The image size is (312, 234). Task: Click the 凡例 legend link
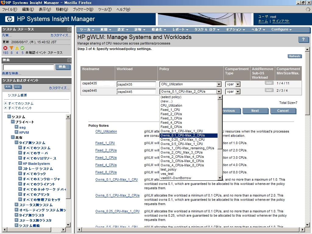click(x=7, y=35)
